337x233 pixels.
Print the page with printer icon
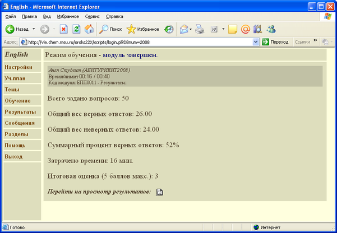pos(200,29)
